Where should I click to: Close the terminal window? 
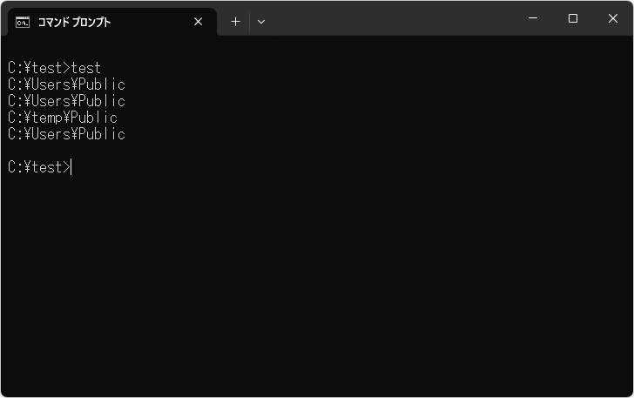[x=613, y=18]
